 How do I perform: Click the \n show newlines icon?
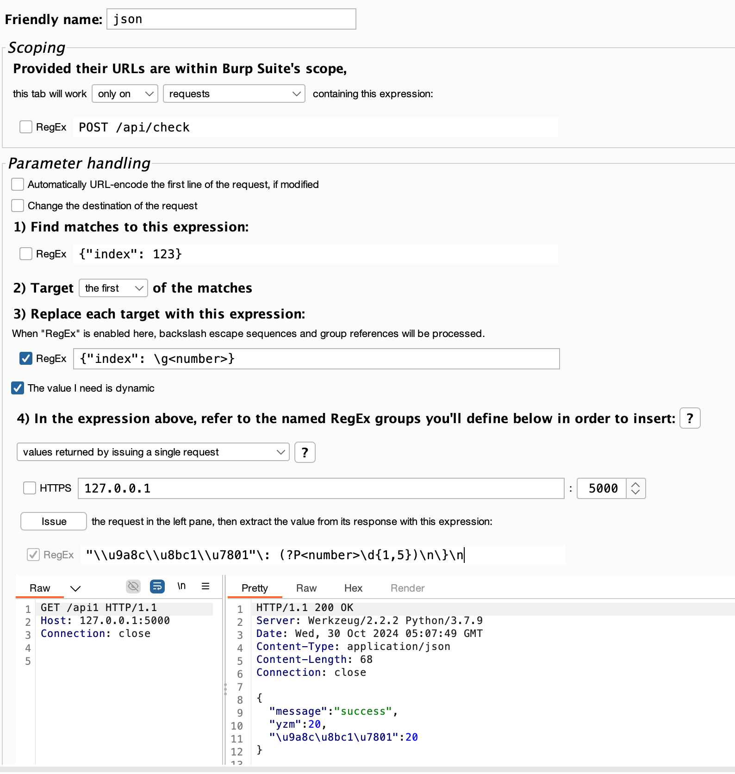(181, 586)
